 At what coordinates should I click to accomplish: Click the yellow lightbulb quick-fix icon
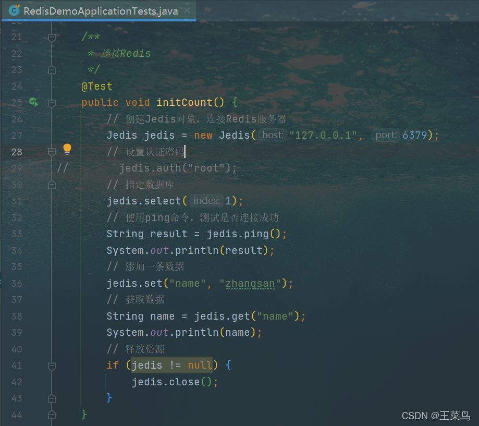click(x=67, y=150)
